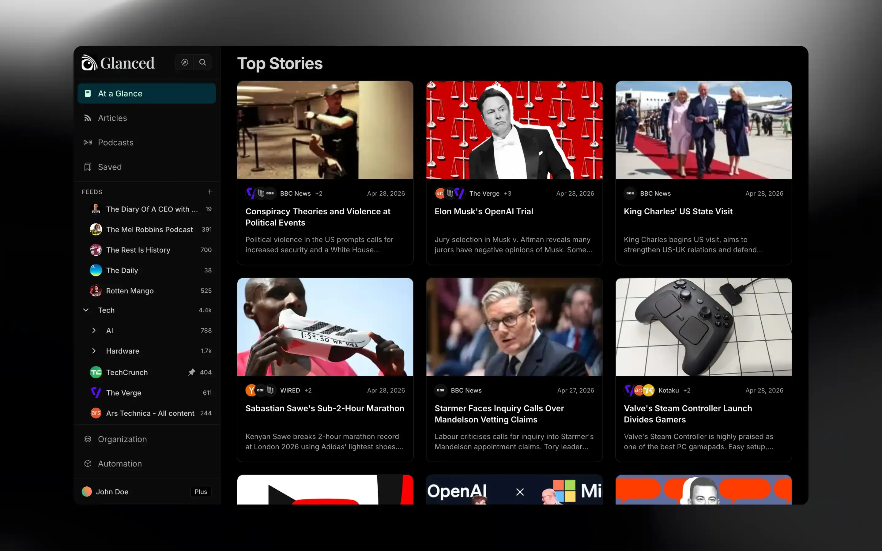The width and height of the screenshot is (882, 551).
Task: Select The Diary Of A CEO feed
Action: pyautogui.click(x=146, y=209)
